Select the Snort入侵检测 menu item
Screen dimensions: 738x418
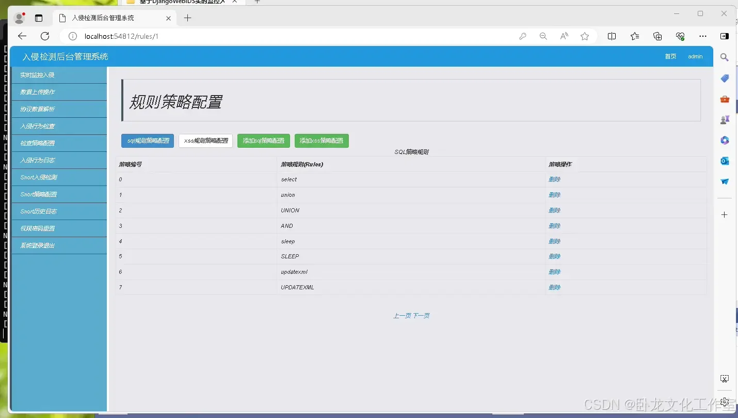(58, 177)
